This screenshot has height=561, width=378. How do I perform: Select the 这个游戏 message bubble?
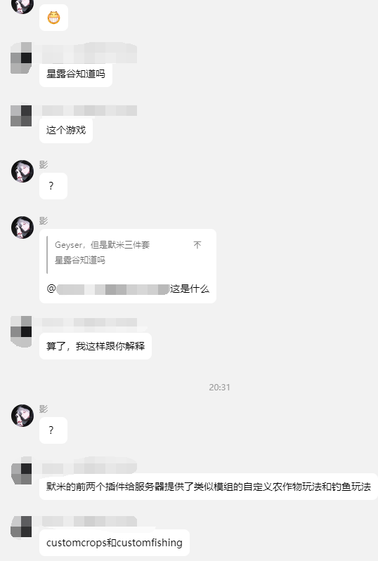(66, 130)
